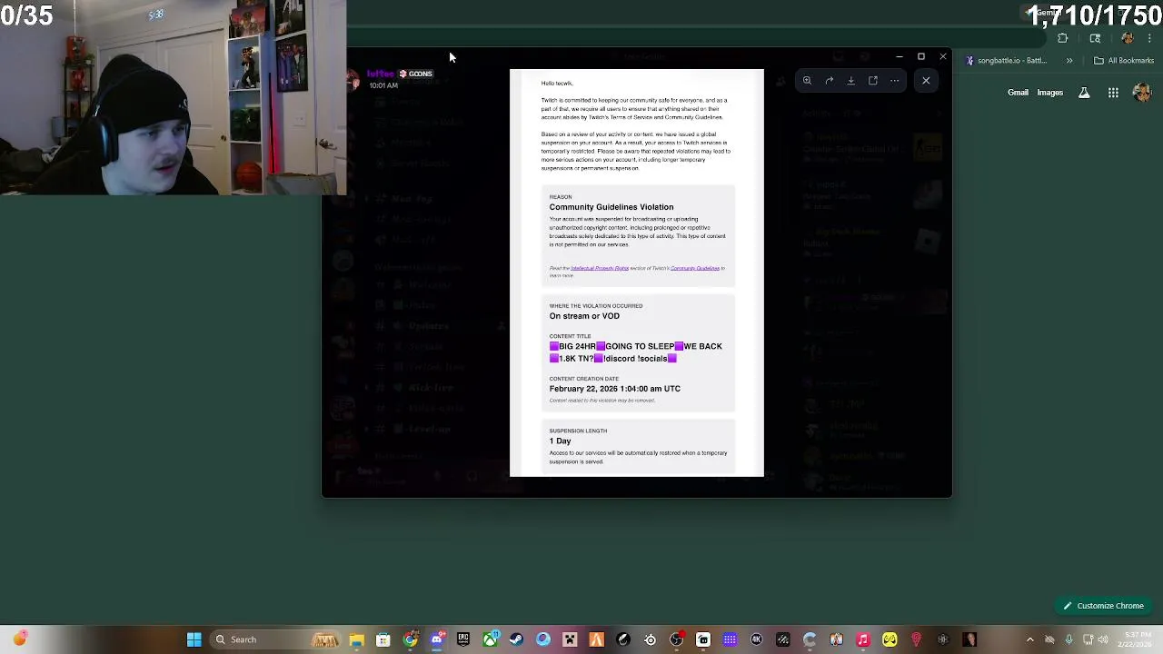Open the songbattle.io bookmark

click(x=1007, y=61)
